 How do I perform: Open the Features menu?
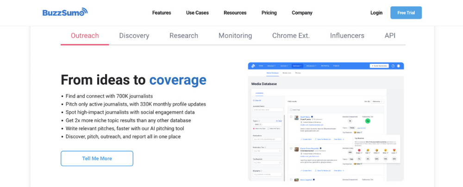(x=162, y=12)
